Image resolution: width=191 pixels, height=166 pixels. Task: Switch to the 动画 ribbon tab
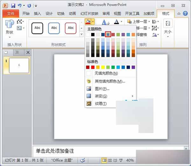[72, 13]
